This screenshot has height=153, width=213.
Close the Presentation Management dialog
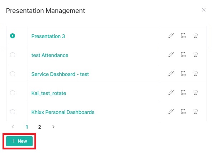(204, 10)
